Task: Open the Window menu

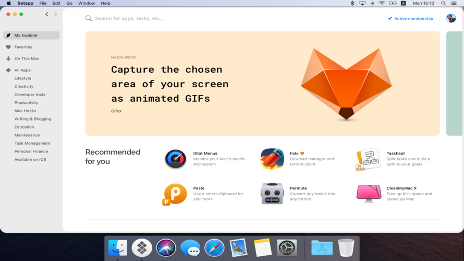Action: [87, 3]
